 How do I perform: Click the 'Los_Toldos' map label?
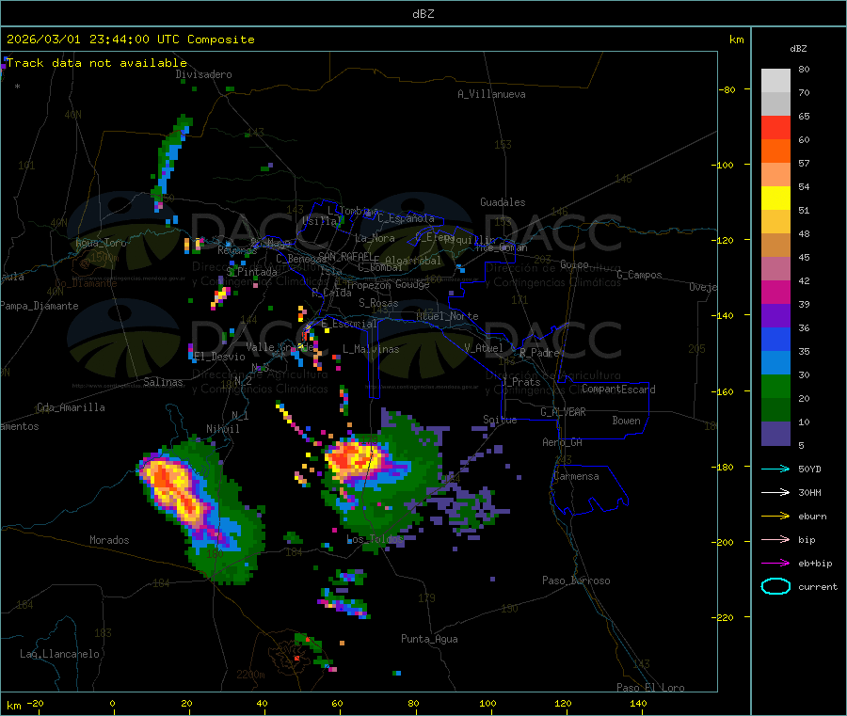[376, 539]
